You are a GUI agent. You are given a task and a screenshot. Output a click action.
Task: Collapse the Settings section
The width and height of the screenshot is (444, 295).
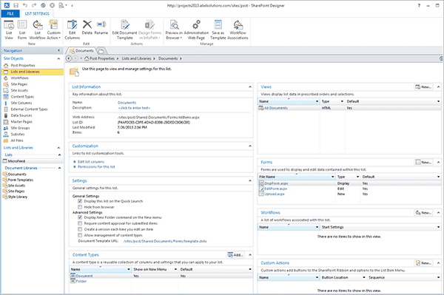tap(250, 180)
